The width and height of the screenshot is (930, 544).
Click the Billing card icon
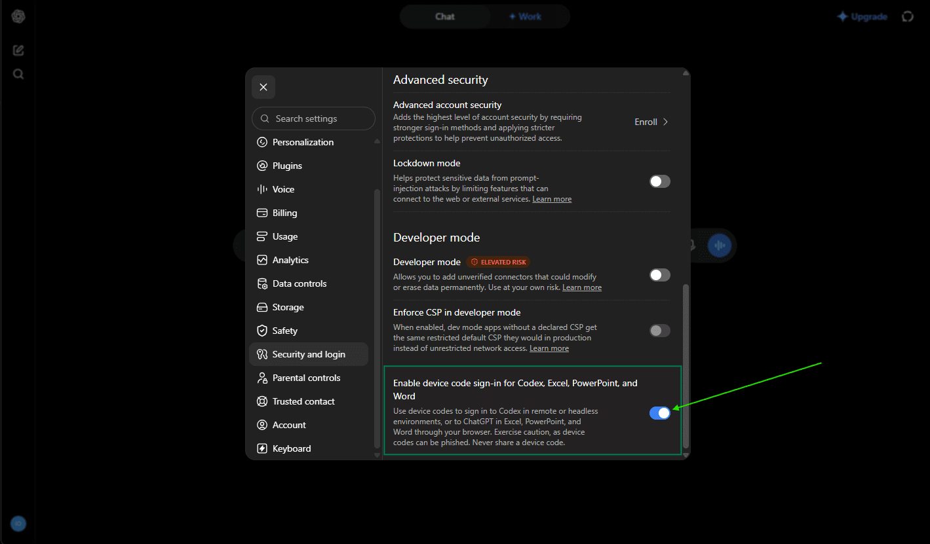[x=262, y=213]
